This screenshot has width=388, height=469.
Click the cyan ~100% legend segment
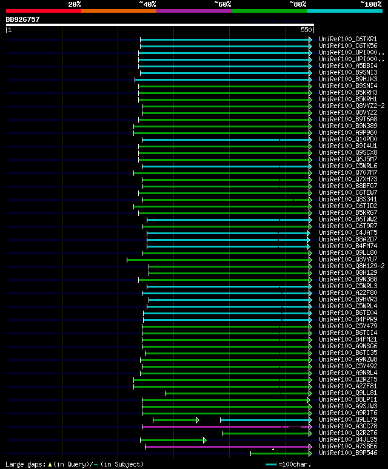click(x=345, y=11)
